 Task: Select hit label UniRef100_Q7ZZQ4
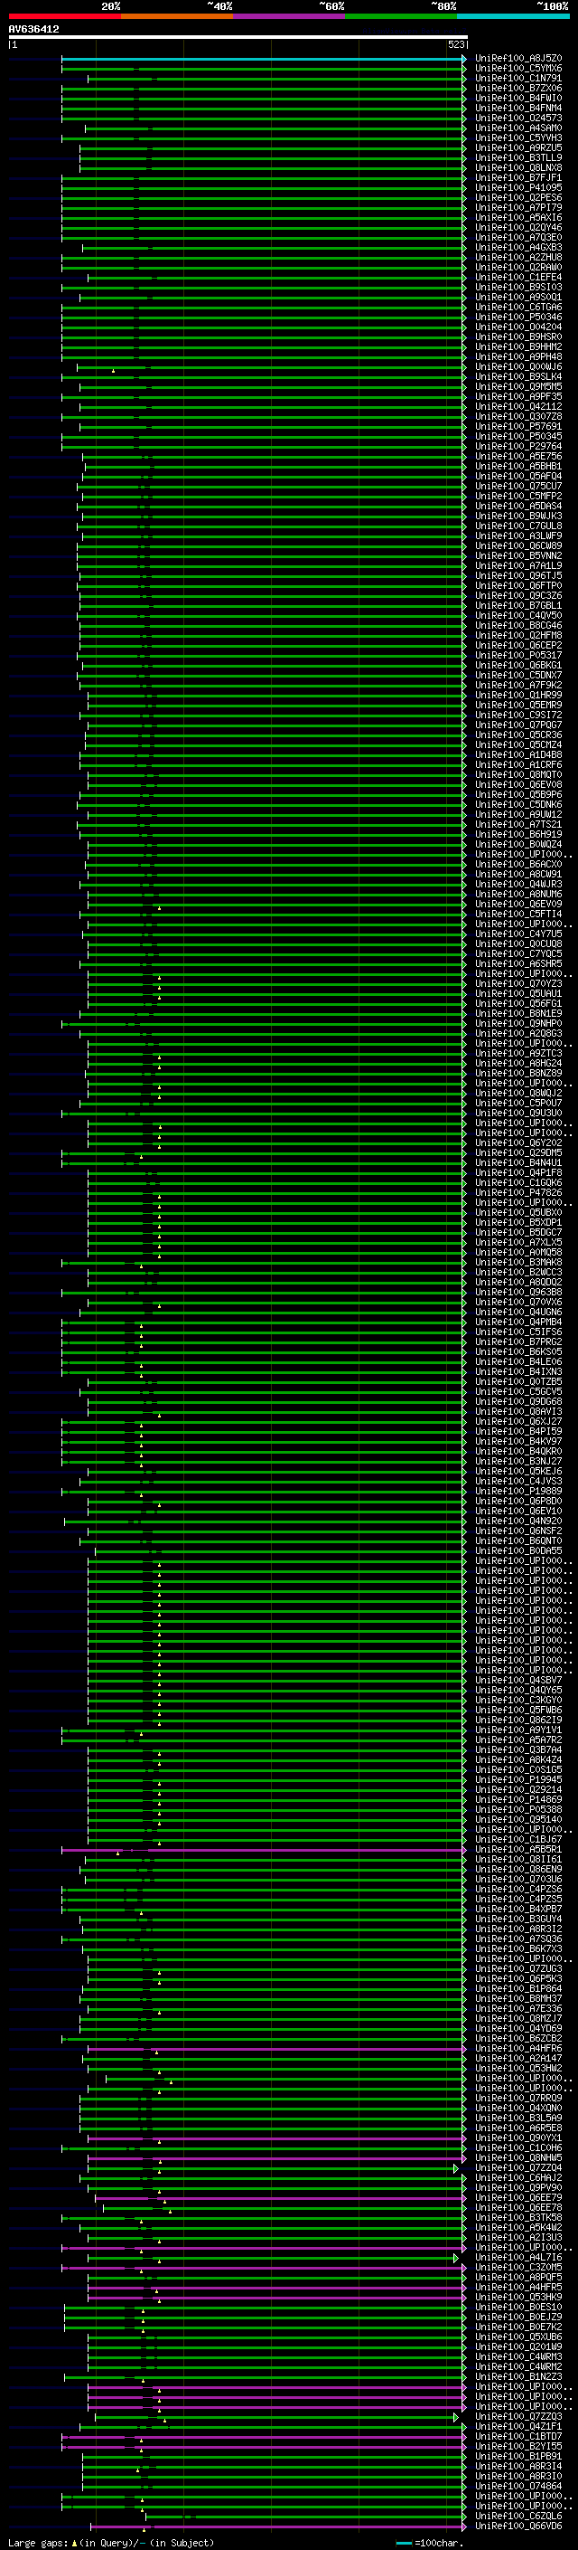pyautogui.click(x=518, y=2166)
